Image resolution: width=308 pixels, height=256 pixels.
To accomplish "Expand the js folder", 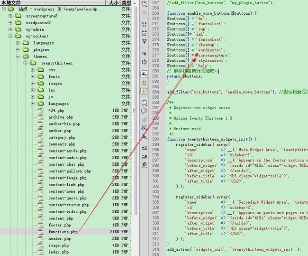I will (x=33, y=97).
